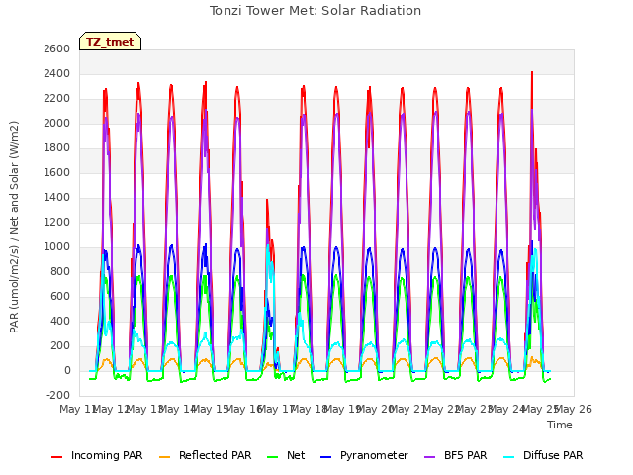
Task: Click the blue Pyranometer legend swatch
Action: [325, 457]
